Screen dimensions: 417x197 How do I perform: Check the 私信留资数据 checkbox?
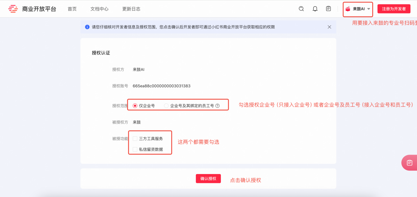click(x=135, y=149)
